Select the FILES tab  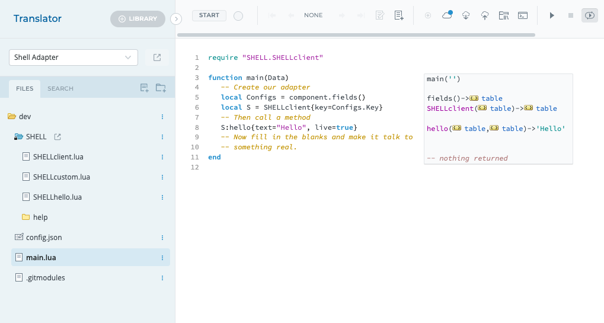[x=25, y=89]
